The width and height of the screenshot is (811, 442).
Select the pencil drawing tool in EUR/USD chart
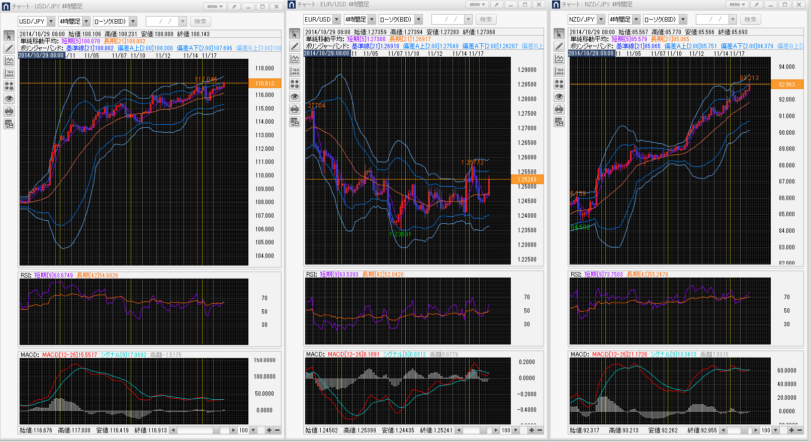[x=295, y=47]
